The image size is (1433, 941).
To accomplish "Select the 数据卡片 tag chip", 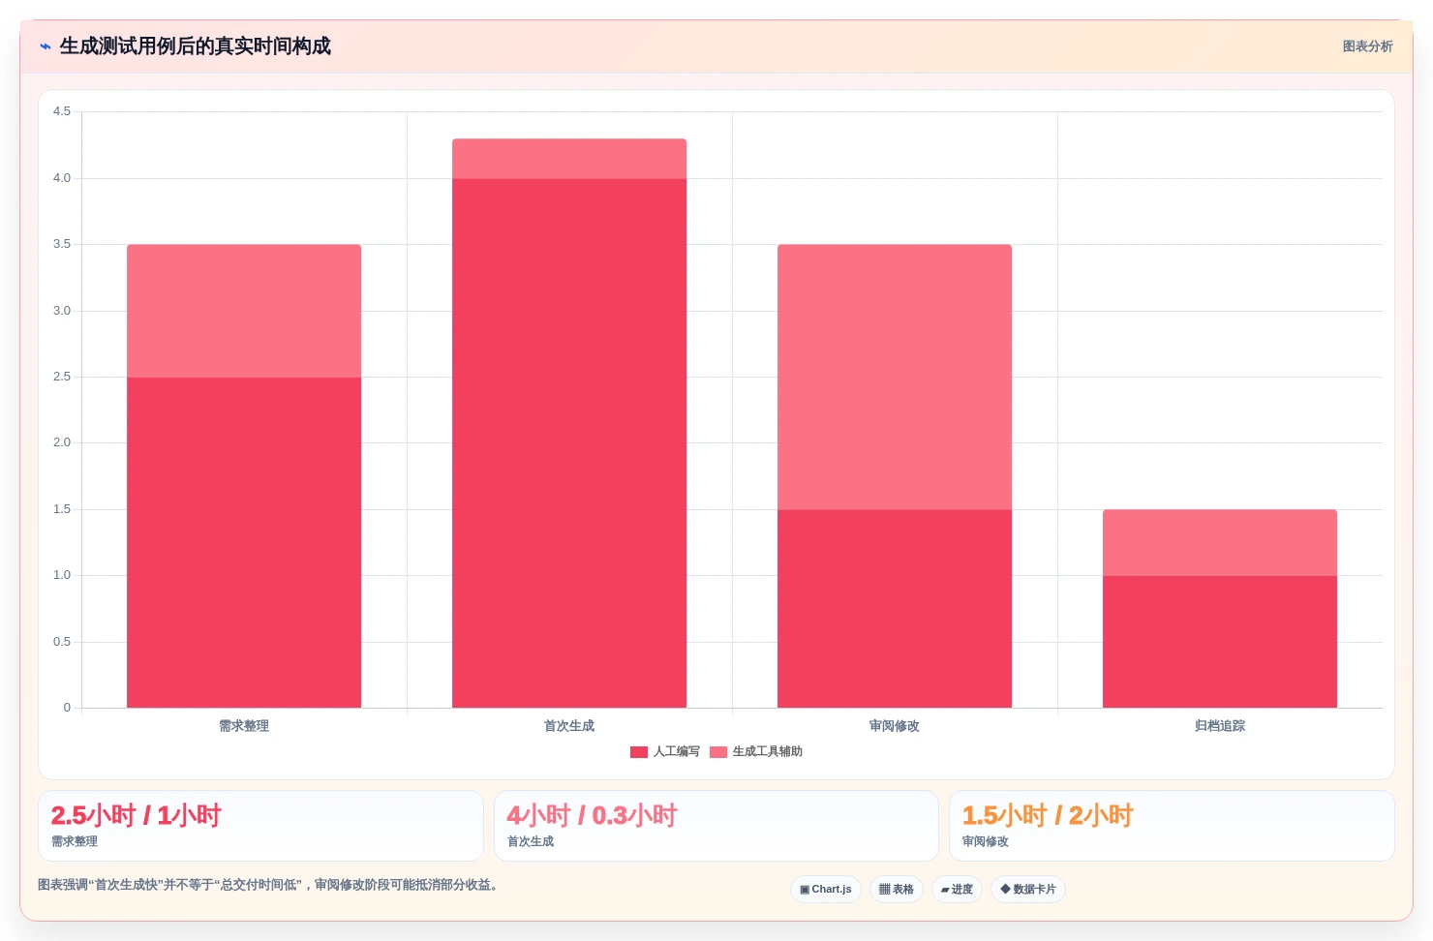I will pyautogui.click(x=1028, y=889).
